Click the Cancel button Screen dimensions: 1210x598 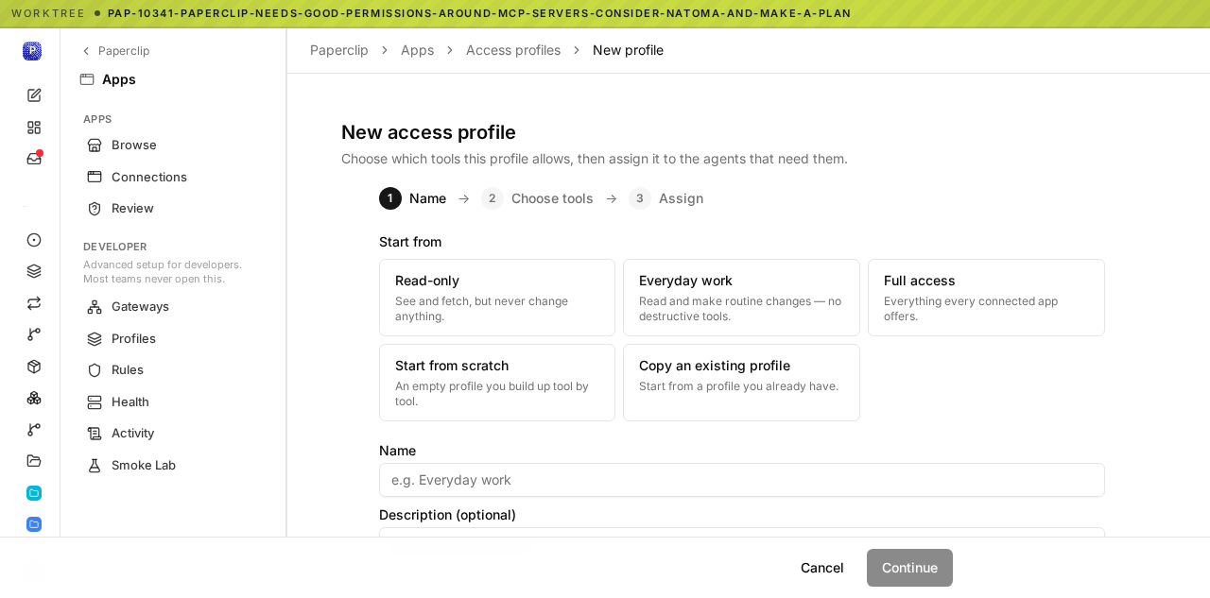pyautogui.click(x=822, y=568)
